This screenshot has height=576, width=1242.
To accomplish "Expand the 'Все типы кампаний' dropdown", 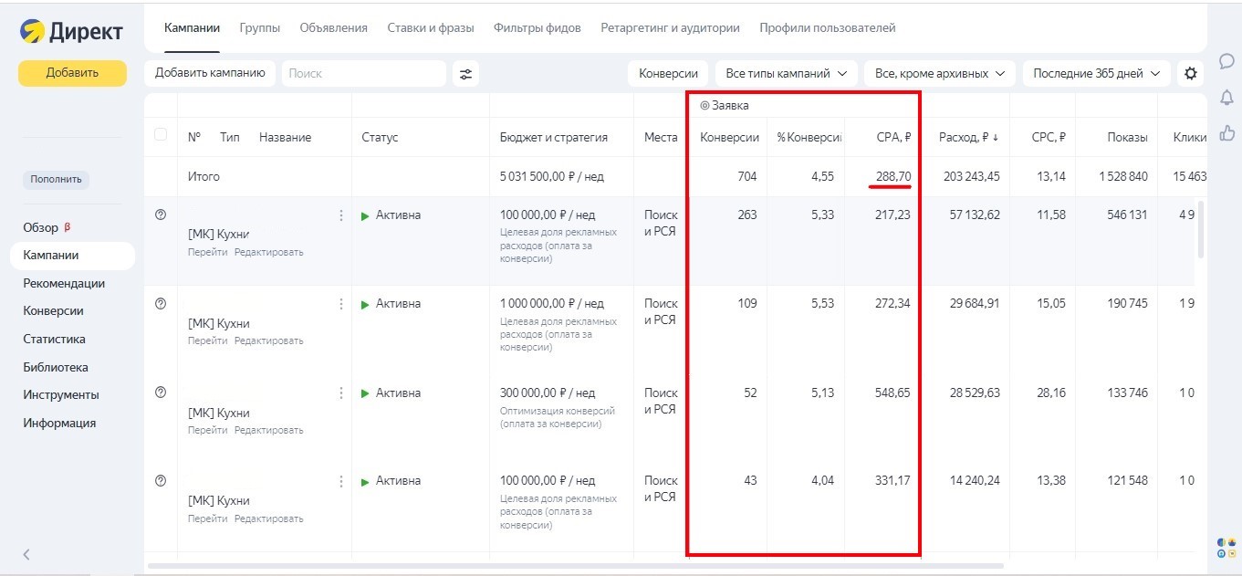I will pos(786,74).
